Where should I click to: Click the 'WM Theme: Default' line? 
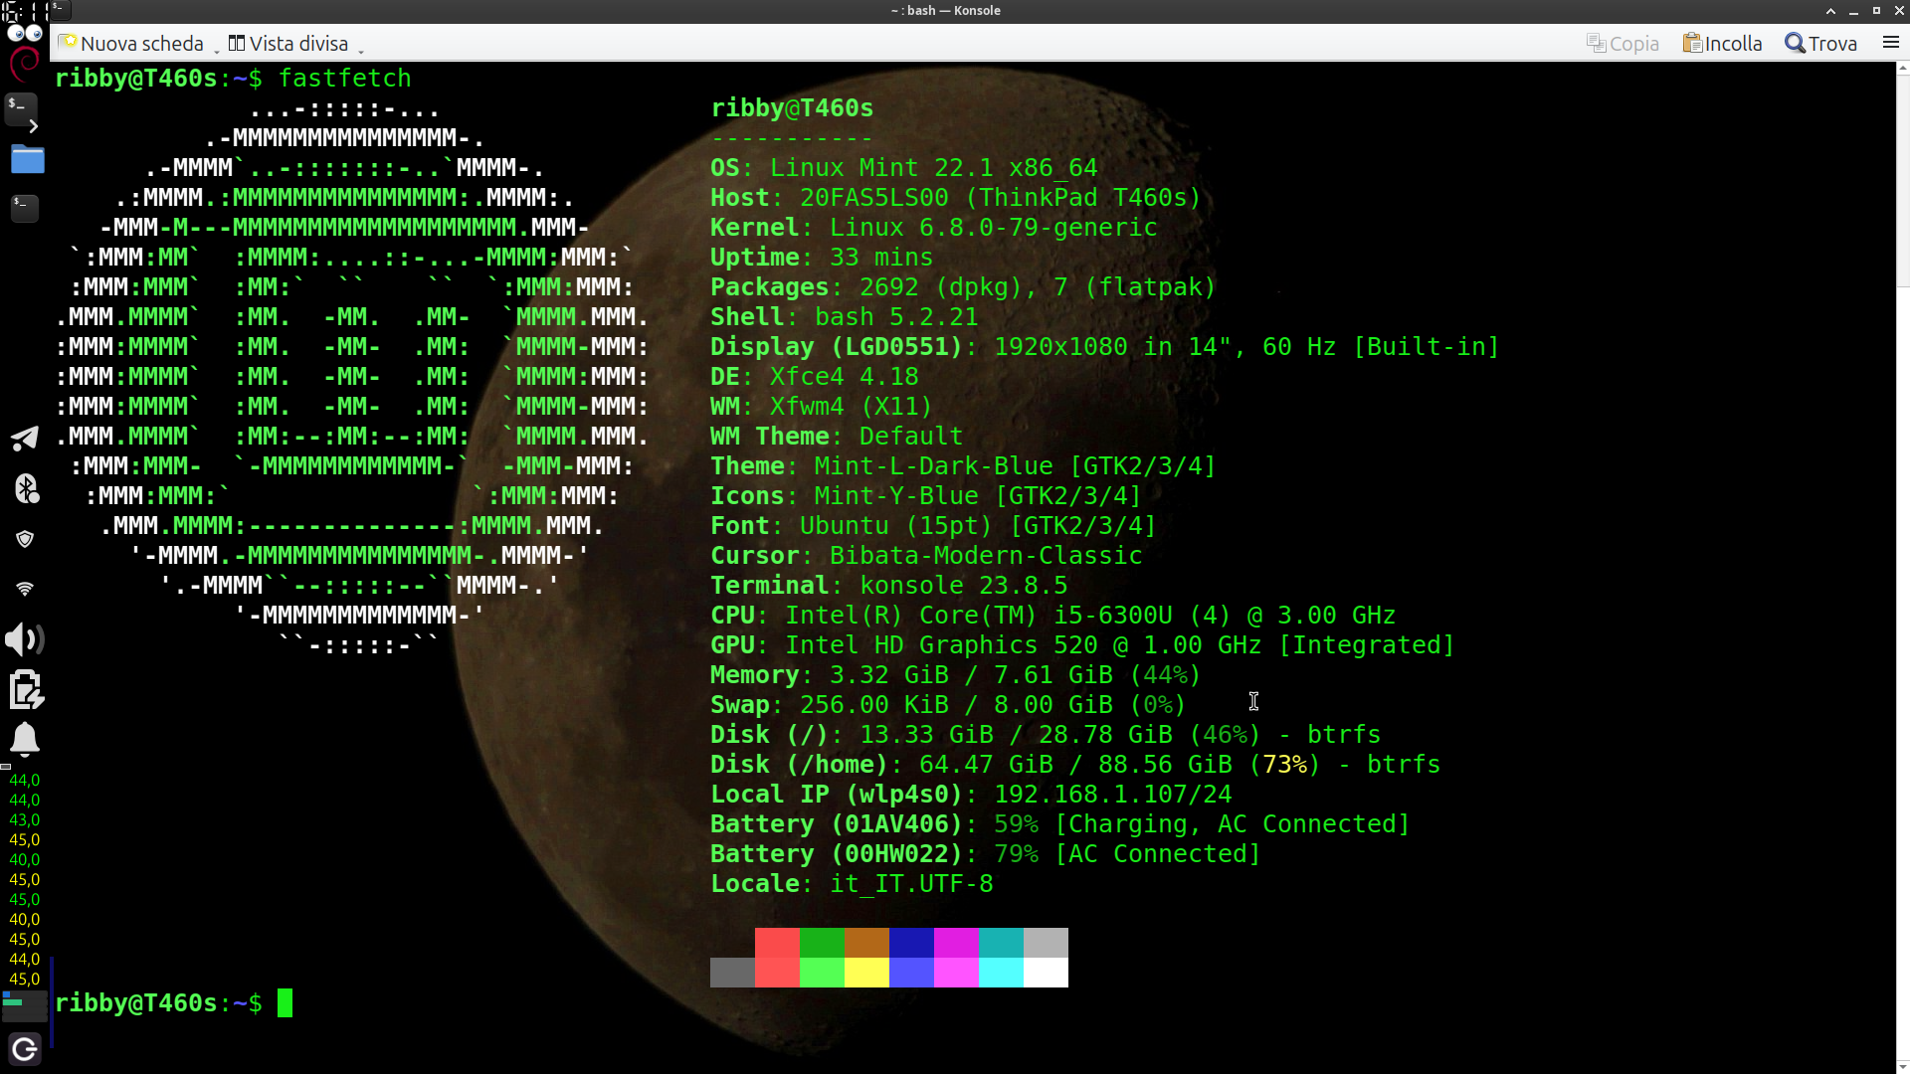(x=837, y=436)
